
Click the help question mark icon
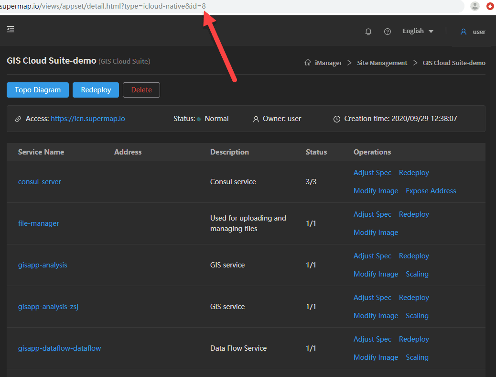(388, 32)
